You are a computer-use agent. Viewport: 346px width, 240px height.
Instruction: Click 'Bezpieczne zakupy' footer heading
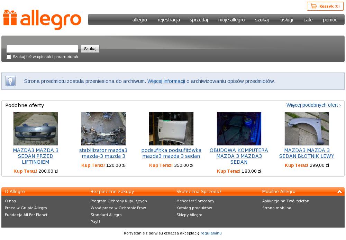112,192
